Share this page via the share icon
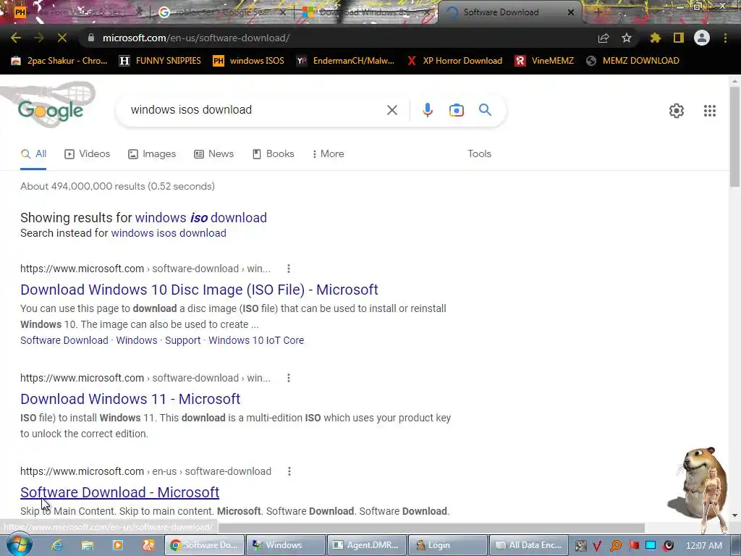 pyautogui.click(x=604, y=38)
